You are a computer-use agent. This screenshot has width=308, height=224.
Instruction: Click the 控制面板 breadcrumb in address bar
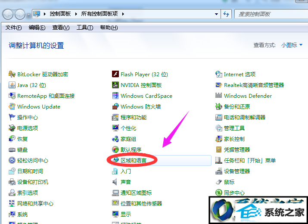(x=60, y=14)
